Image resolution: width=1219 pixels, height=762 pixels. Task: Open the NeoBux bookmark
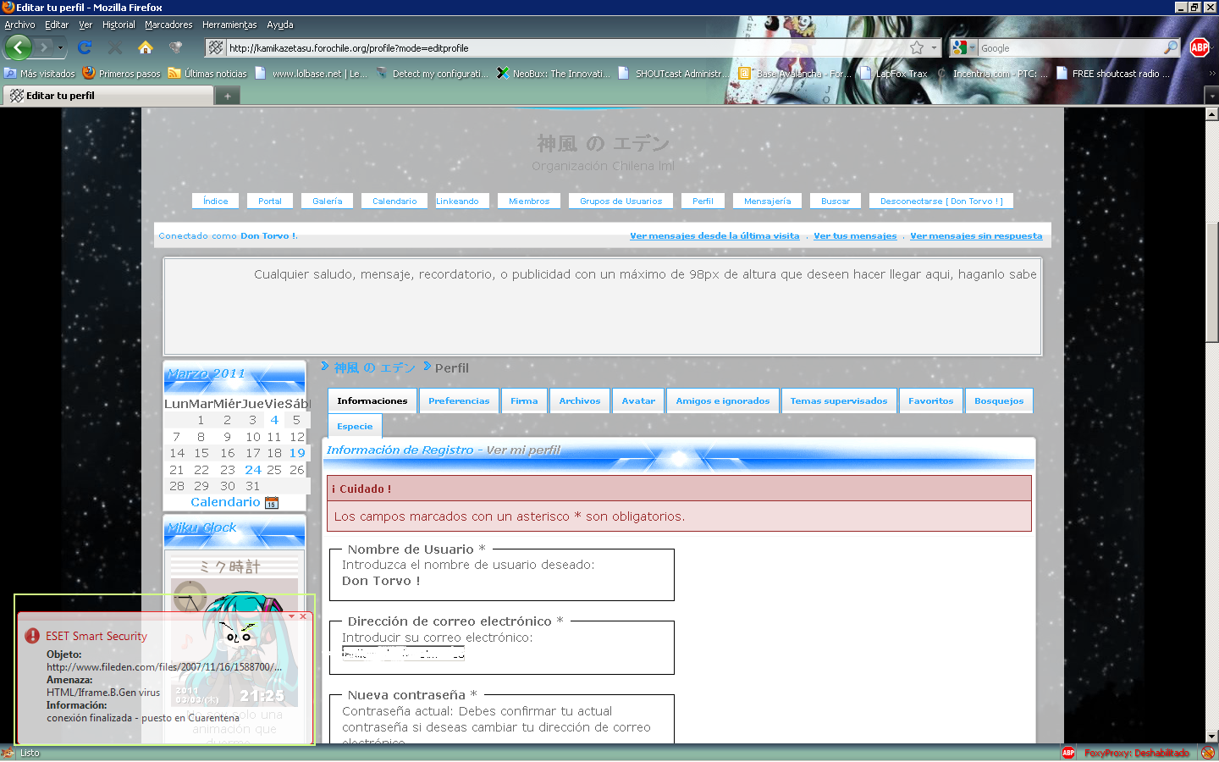pos(554,74)
